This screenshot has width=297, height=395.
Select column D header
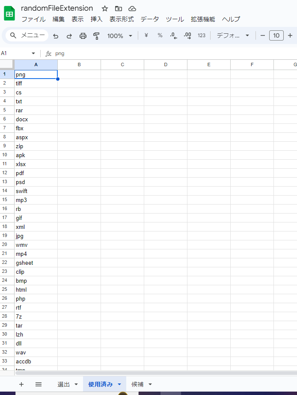[166, 65]
